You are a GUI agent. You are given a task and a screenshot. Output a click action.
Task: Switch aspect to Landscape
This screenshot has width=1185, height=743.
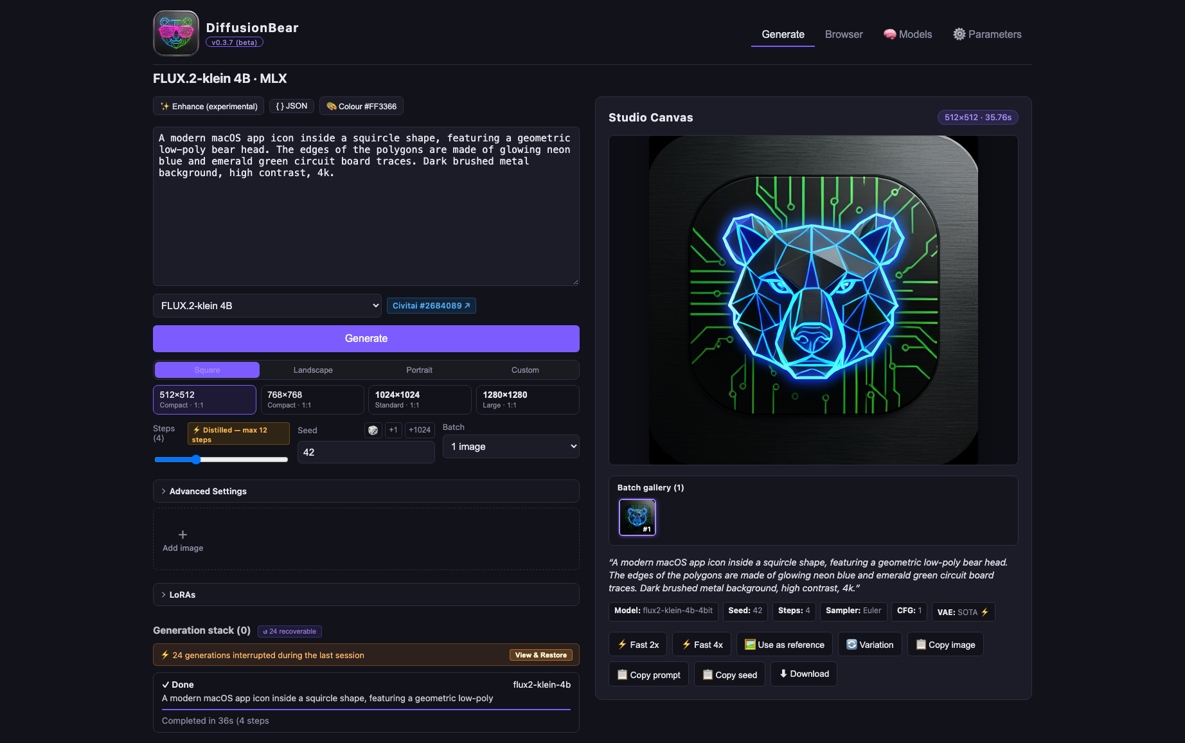pyautogui.click(x=313, y=370)
